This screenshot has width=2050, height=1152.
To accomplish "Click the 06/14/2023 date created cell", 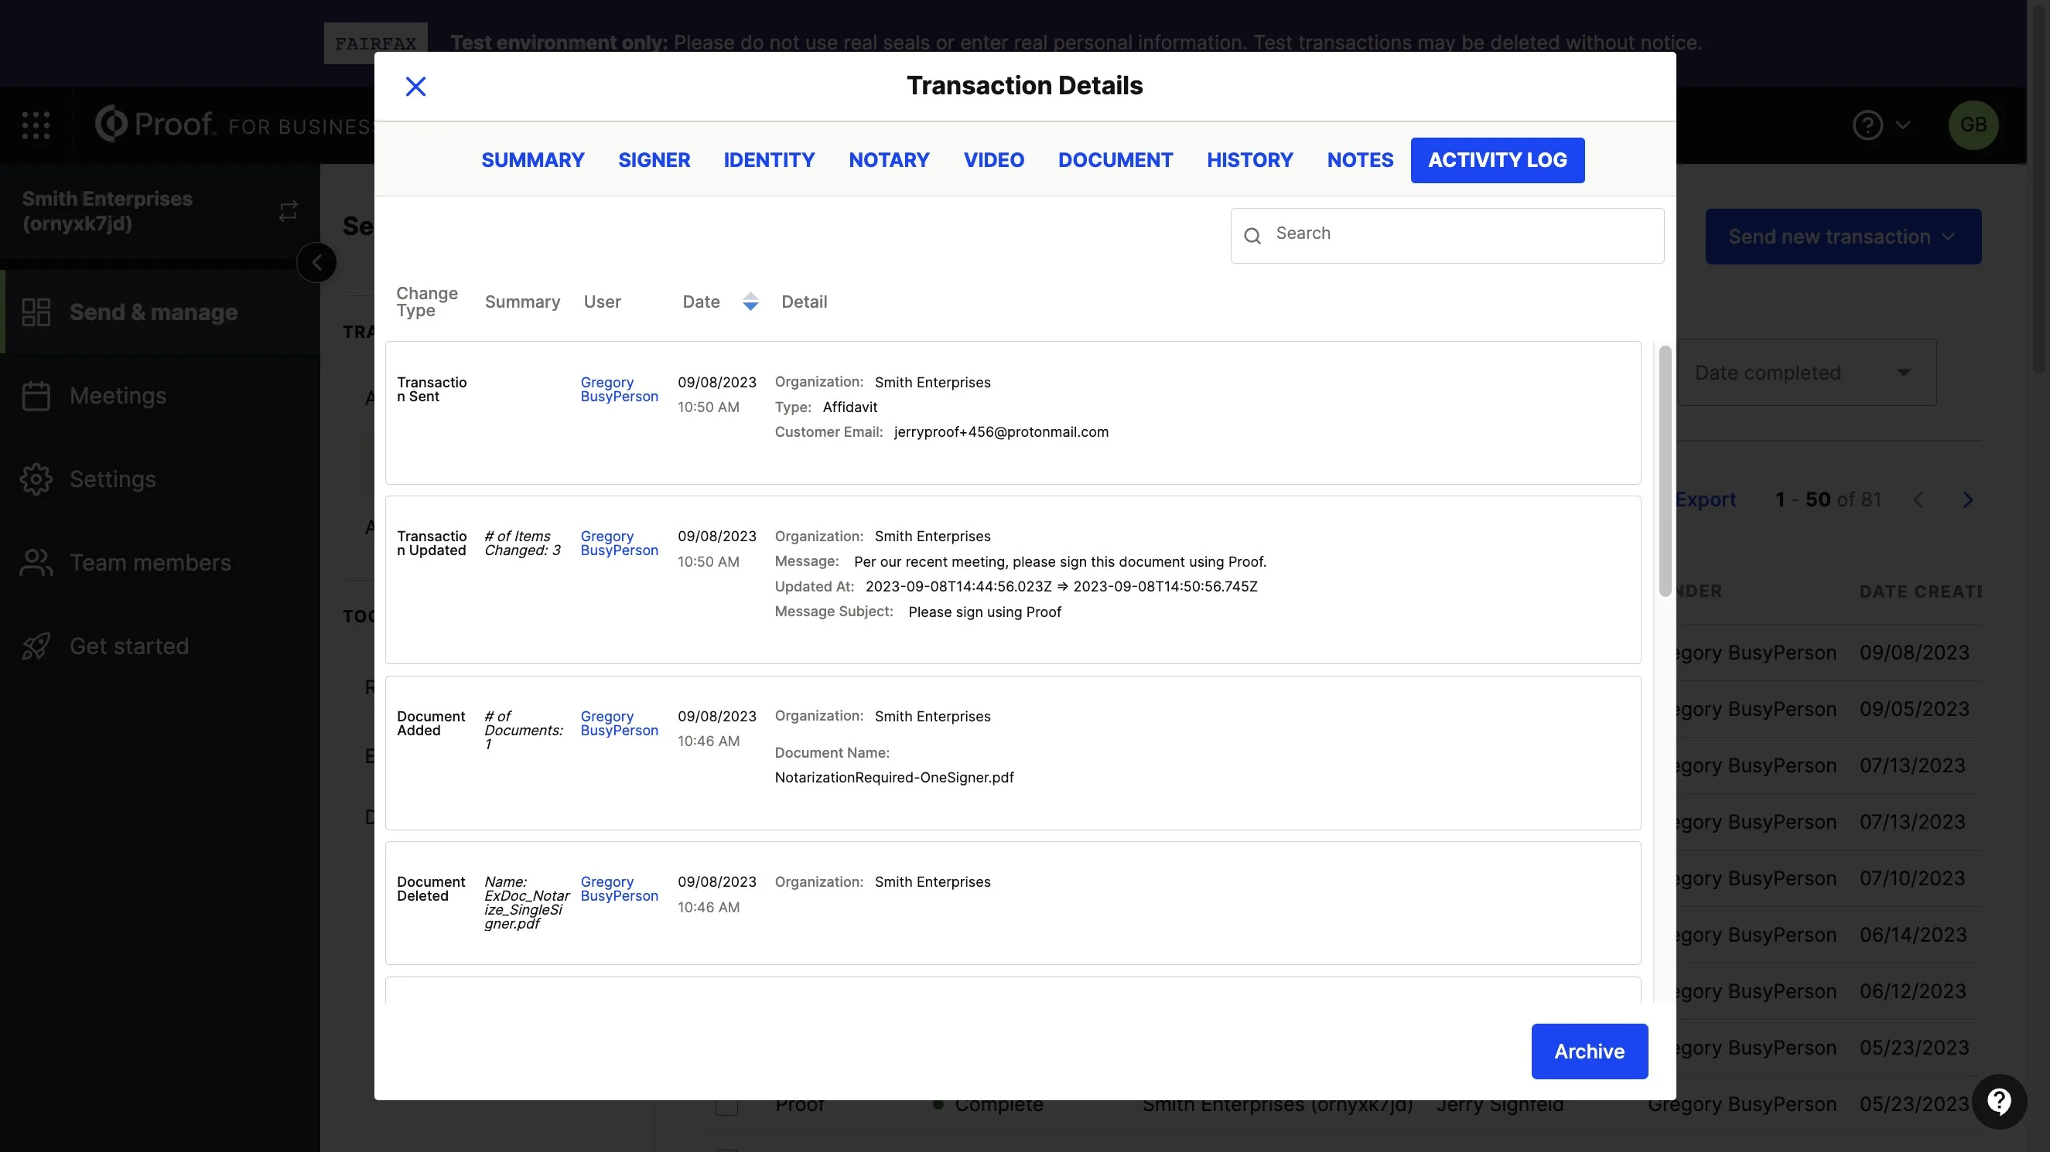I will [x=1913, y=935].
